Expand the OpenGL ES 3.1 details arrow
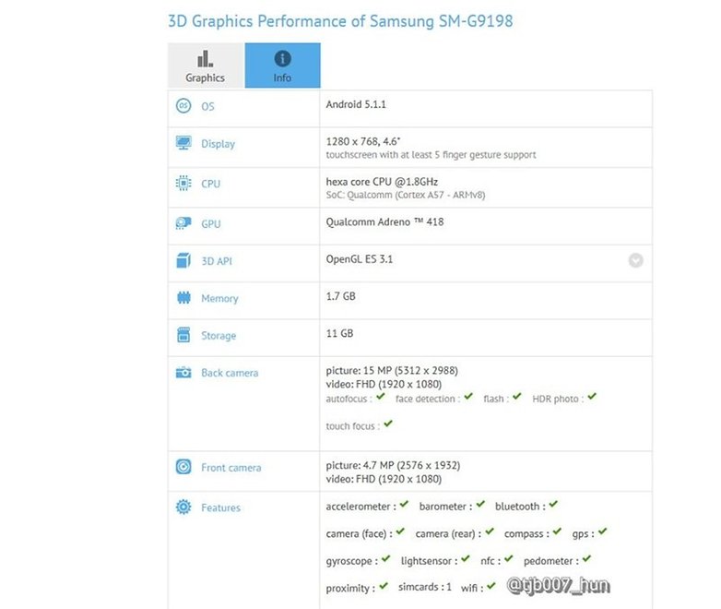Image resolution: width=721 pixels, height=609 pixels. pyautogui.click(x=635, y=260)
